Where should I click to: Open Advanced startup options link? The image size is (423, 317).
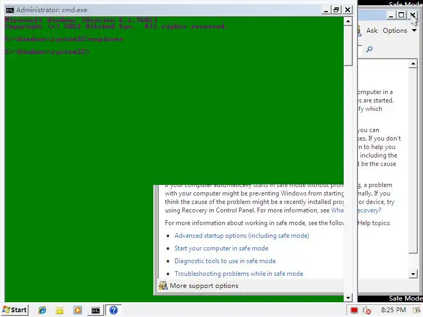click(242, 236)
